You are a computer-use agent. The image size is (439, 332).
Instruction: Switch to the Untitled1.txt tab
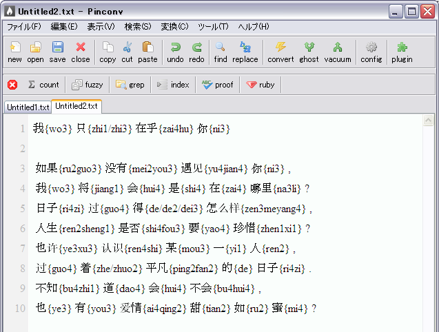[x=28, y=107]
